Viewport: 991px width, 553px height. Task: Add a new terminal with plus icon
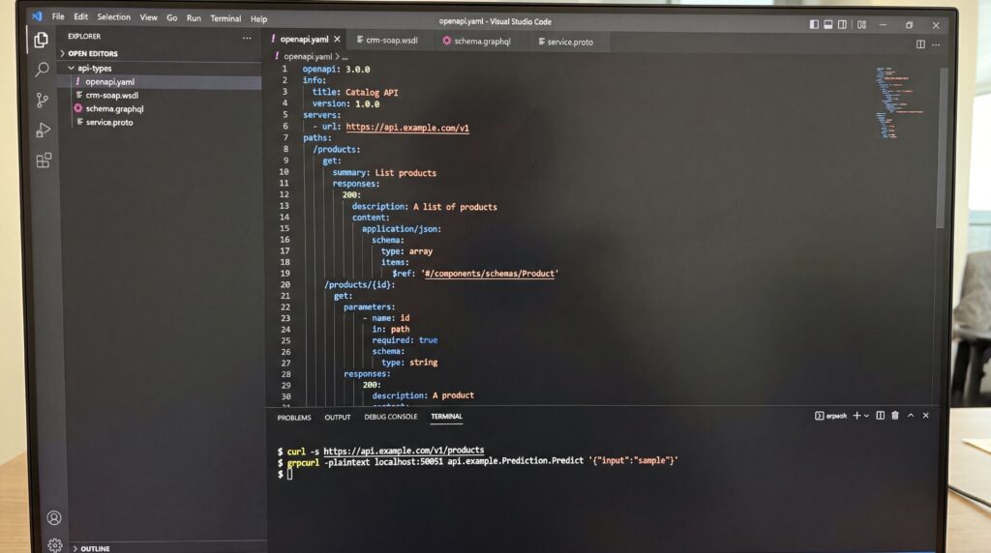pos(857,416)
